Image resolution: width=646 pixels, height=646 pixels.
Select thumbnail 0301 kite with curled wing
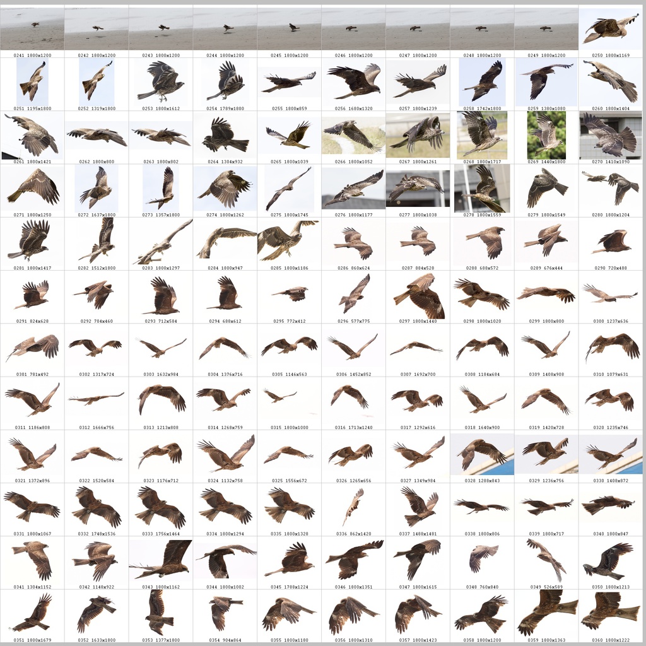tap(32, 348)
